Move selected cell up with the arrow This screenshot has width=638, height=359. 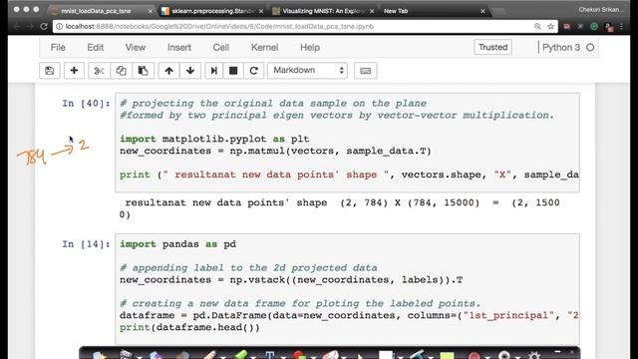pos(168,71)
